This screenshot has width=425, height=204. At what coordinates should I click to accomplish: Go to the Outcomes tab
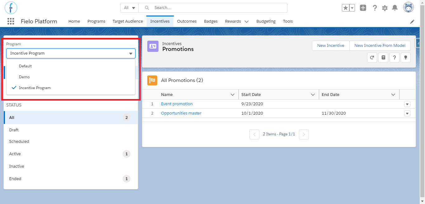coord(187,21)
